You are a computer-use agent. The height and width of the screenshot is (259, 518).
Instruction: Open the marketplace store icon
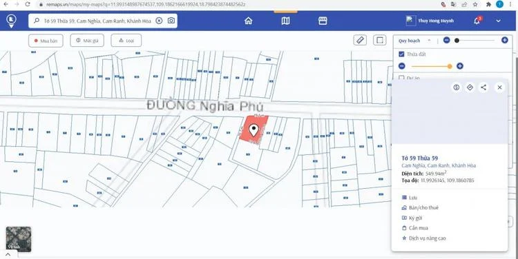click(323, 21)
